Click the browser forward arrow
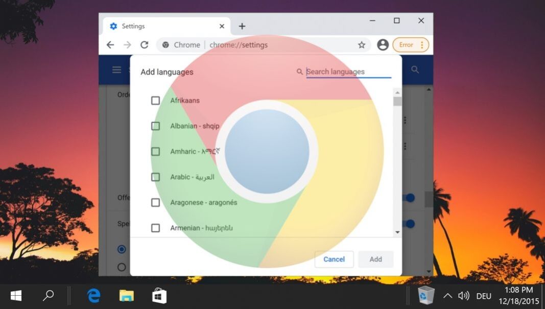The image size is (545, 309). coord(127,45)
